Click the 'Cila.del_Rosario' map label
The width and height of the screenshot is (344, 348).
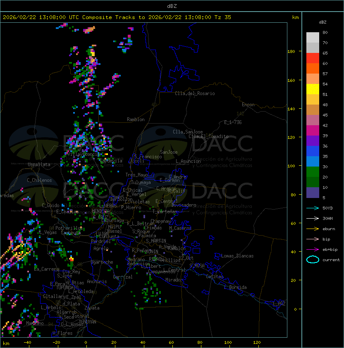tap(195, 93)
